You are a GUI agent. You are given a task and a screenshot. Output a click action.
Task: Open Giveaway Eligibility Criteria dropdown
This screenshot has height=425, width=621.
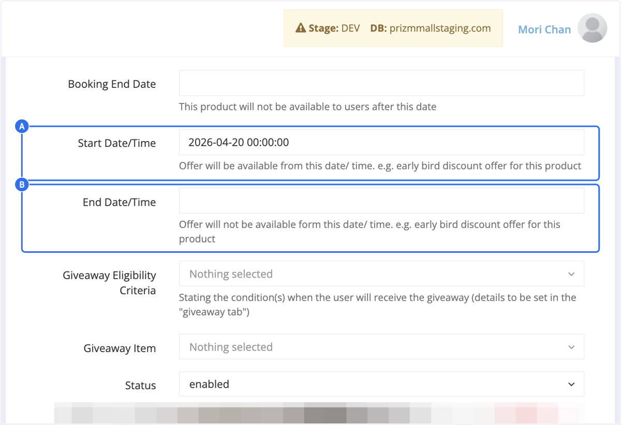(x=381, y=274)
